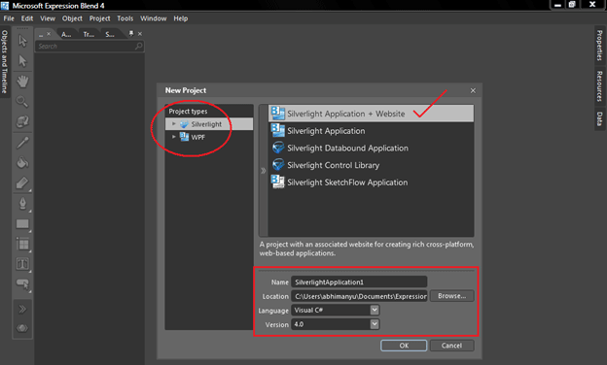Click the panel Search box
This screenshot has height=365, width=607.
[x=89, y=47]
